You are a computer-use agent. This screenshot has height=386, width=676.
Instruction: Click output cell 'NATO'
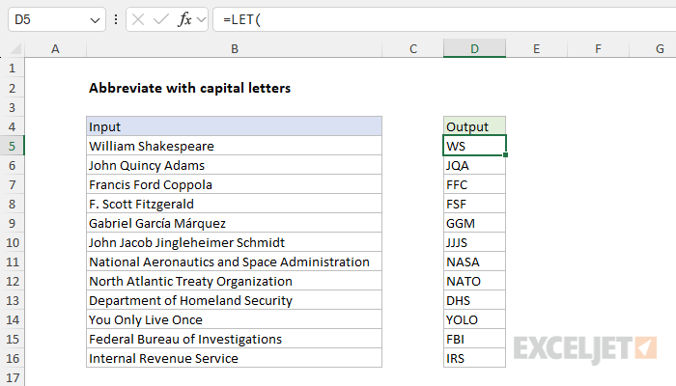point(474,281)
